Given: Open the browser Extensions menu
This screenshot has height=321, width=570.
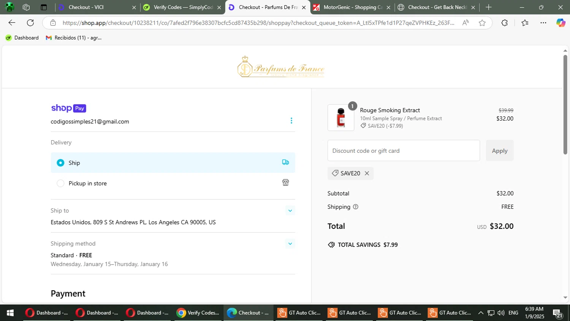Looking at the screenshot, I should pyautogui.click(x=504, y=23).
